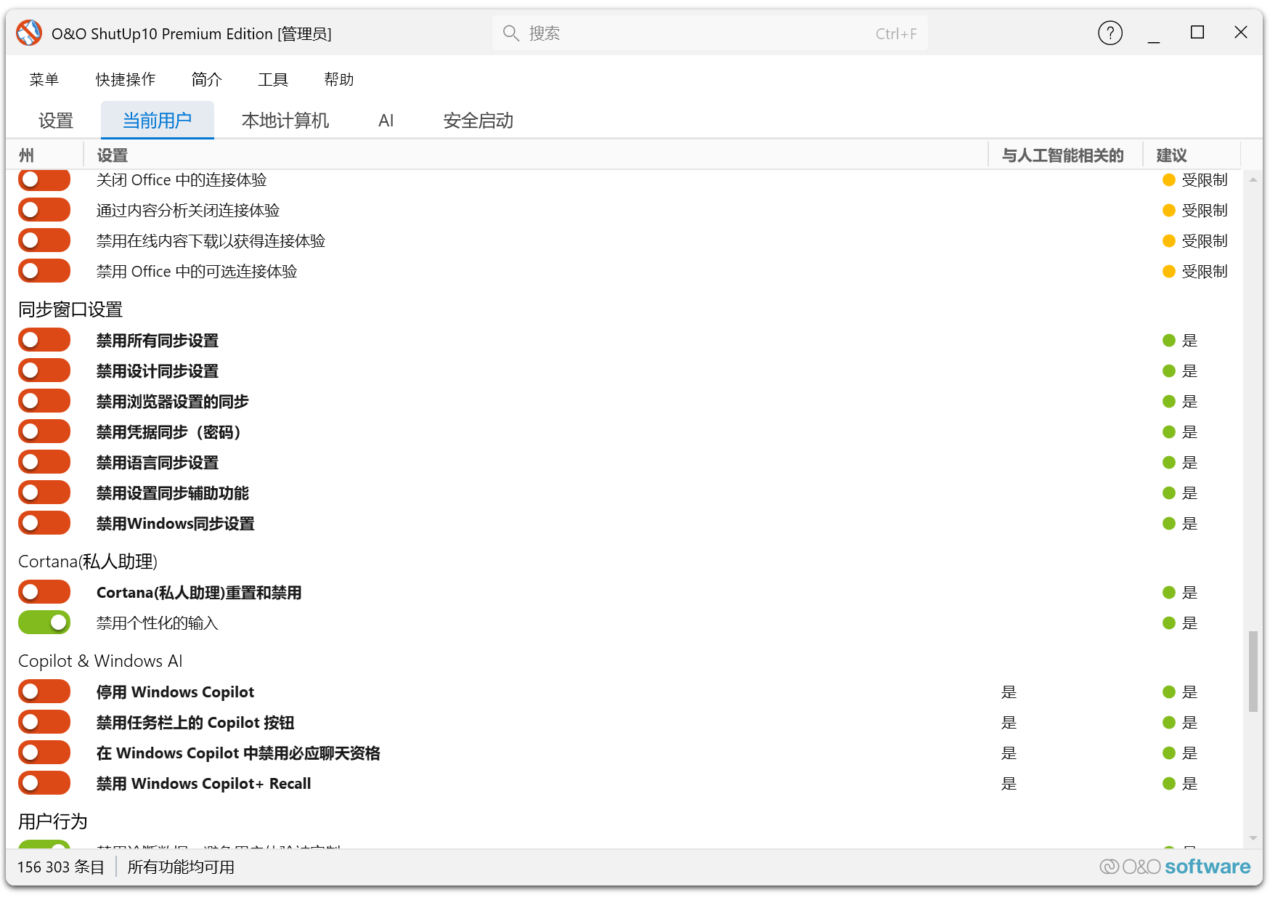Toggle 禁用任务栏上的 Copilot 按钮 switch

[44, 722]
